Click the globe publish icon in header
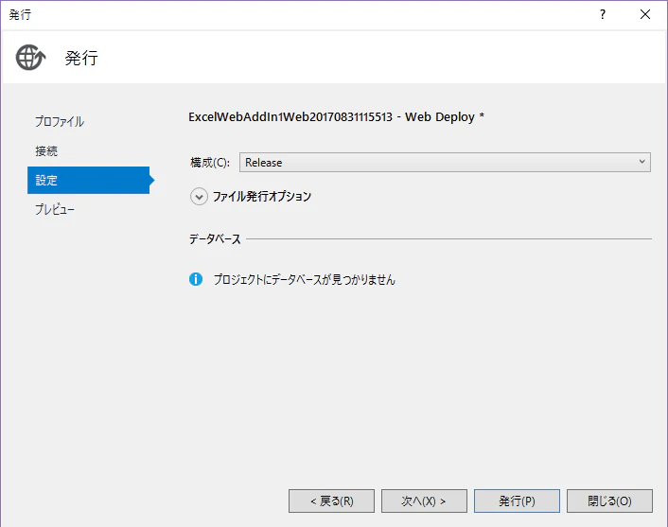Screen dimensions: 668x527 pos(30,57)
